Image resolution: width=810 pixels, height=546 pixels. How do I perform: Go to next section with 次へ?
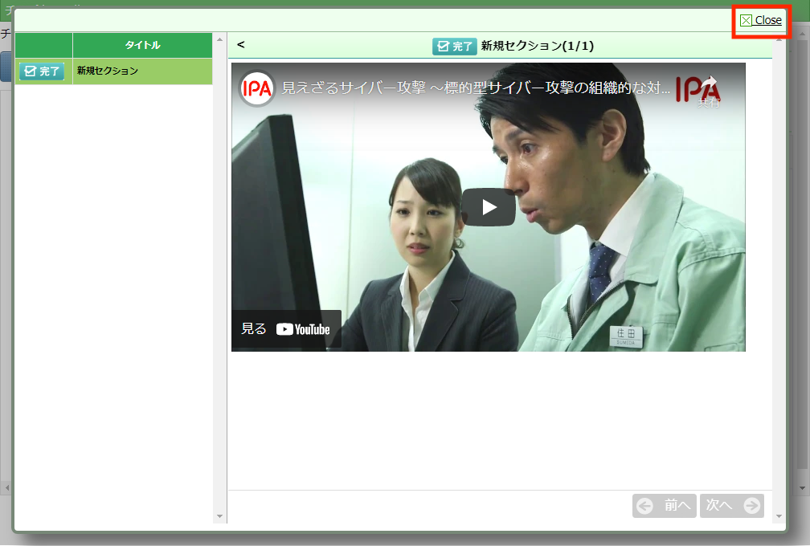(731, 506)
